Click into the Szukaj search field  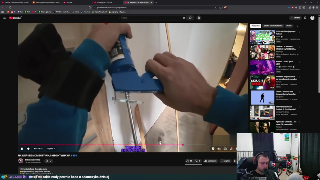151,18
